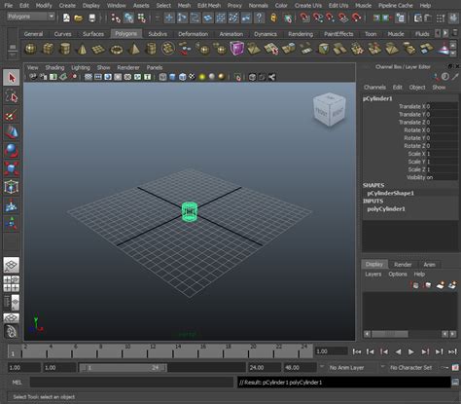Go to start of playback range
The height and width of the screenshot is (404, 461).
coord(357,351)
